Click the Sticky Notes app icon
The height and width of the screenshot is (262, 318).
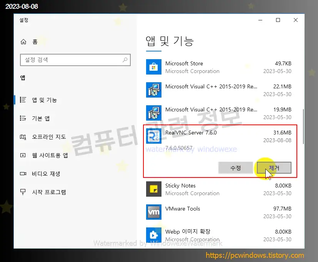click(154, 189)
